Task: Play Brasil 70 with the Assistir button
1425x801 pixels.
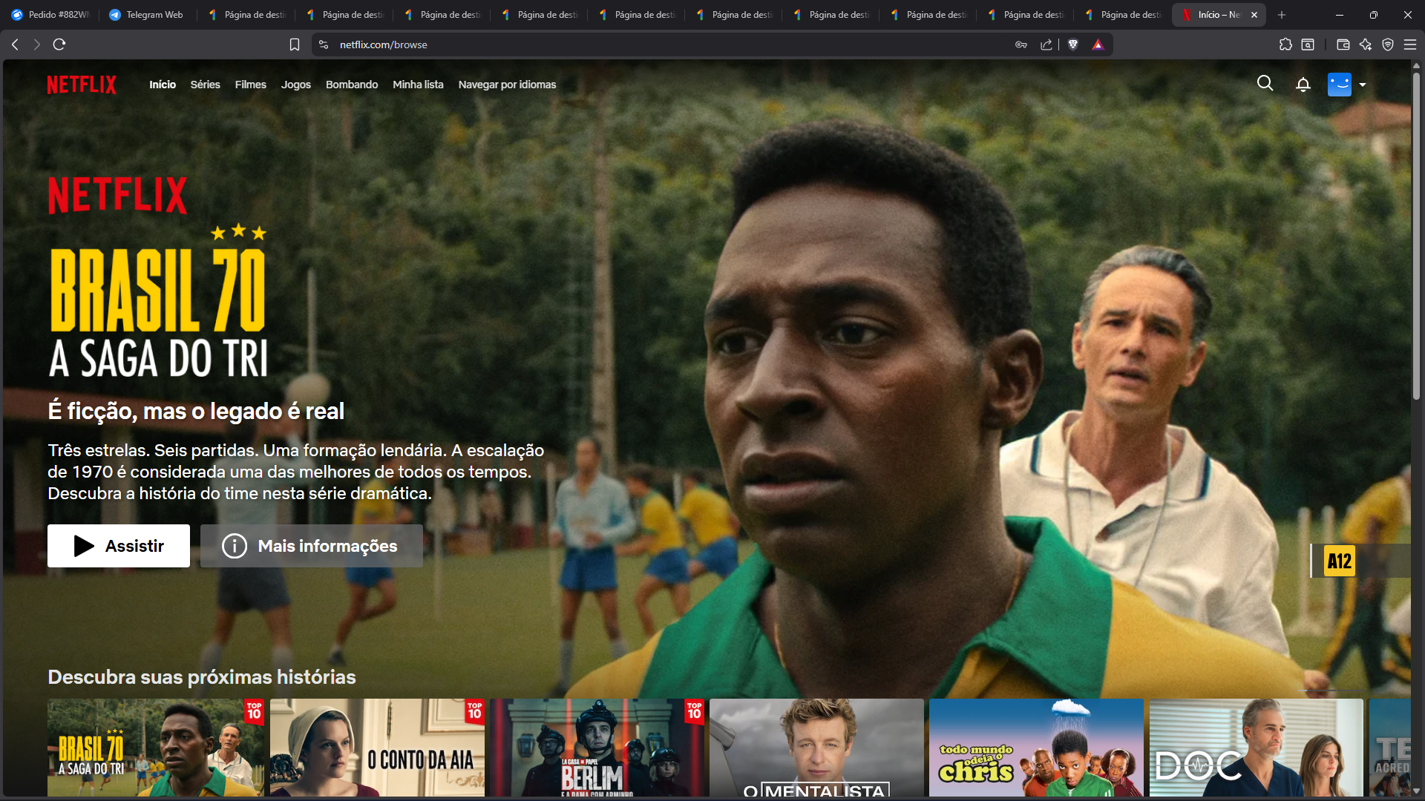Action: tap(119, 546)
